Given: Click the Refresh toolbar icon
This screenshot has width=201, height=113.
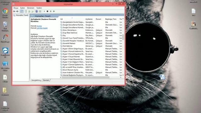Looking at the screenshot, I should [29, 11].
